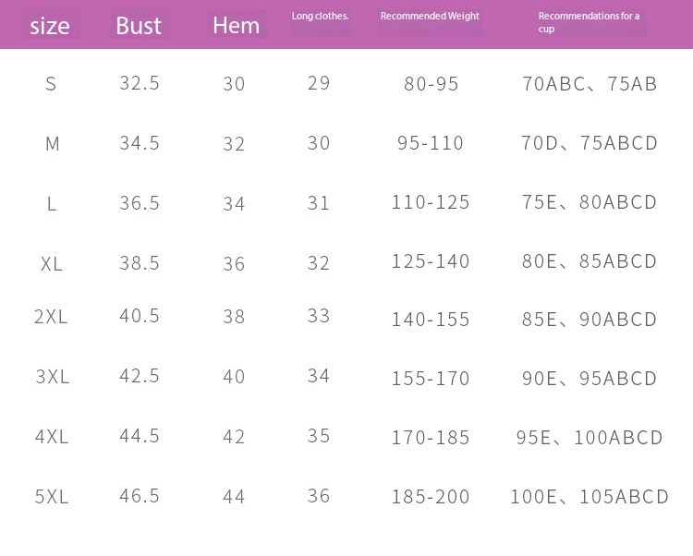The image size is (693, 556).
Task: Pick the 4XL size label
Action: coord(52,437)
